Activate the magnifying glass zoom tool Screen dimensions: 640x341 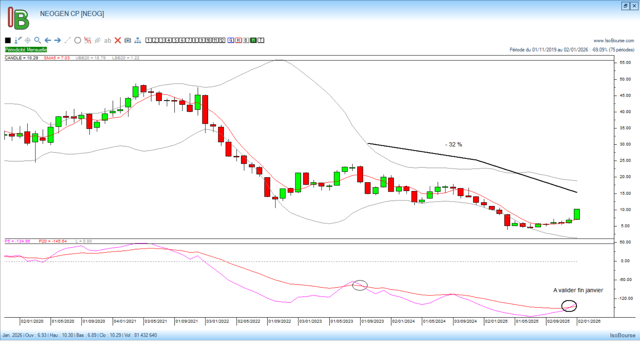38,40
